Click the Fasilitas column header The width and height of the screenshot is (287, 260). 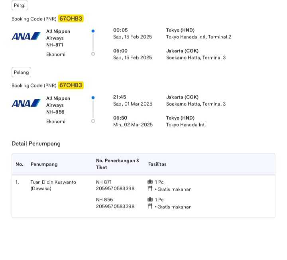(157, 164)
